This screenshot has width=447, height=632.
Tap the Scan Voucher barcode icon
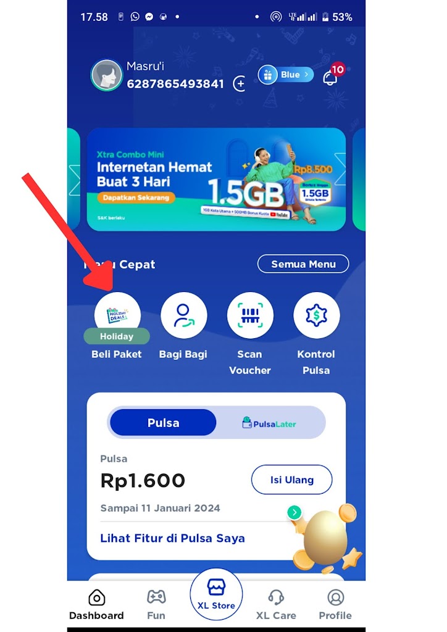[250, 315]
